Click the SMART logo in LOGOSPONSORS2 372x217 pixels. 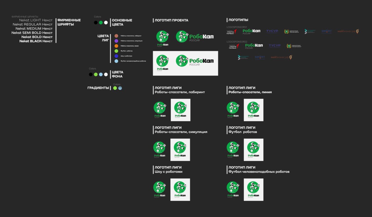click(x=260, y=58)
